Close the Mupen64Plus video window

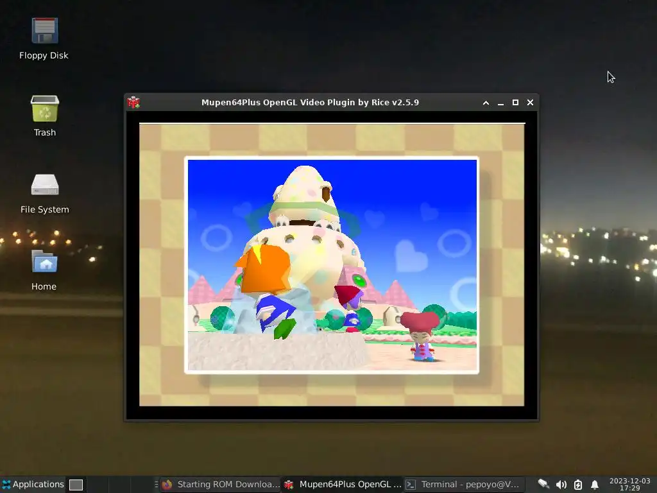pyautogui.click(x=530, y=103)
